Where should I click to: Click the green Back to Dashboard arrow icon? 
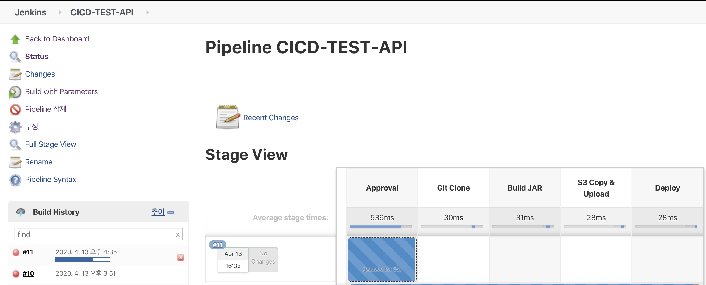[15, 39]
